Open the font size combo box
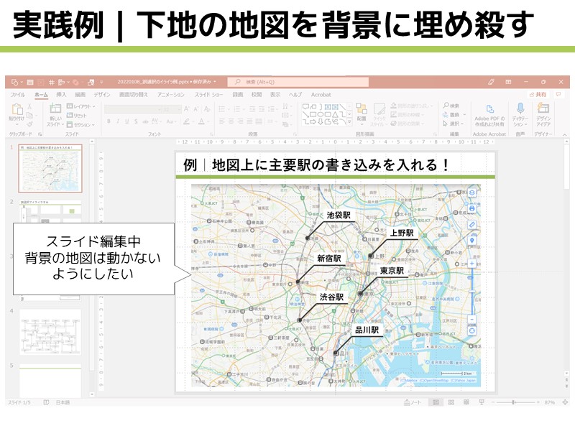The height and width of the screenshot is (431, 575). (172, 109)
